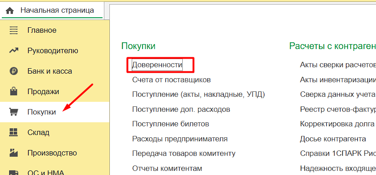376x175 pixels.
Task: Open Надежность входящего link
Action: tap(338, 169)
